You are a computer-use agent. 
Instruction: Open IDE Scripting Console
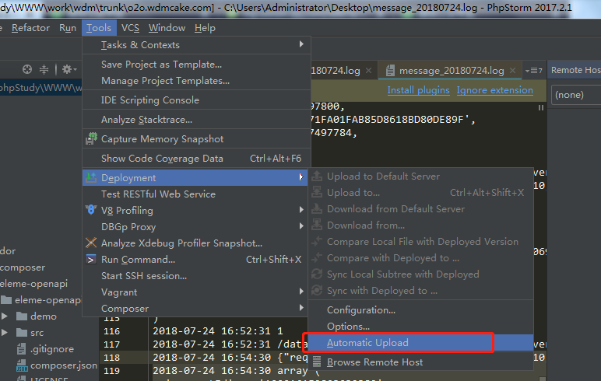click(x=196, y=100)
